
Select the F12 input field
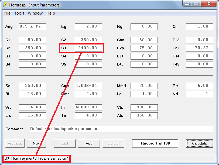pos(200,40)
